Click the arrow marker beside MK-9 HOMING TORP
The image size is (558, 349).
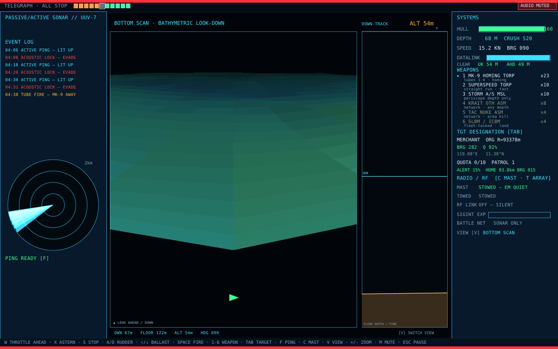point(458,76)
